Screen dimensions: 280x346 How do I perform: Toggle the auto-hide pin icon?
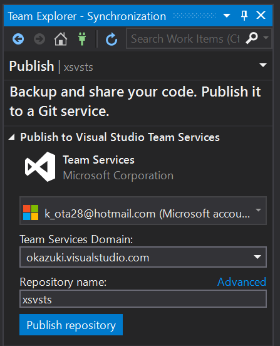[x=244, y=16]
